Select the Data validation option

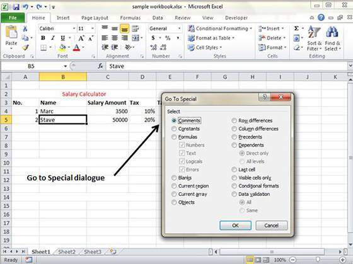click(251, 194)
